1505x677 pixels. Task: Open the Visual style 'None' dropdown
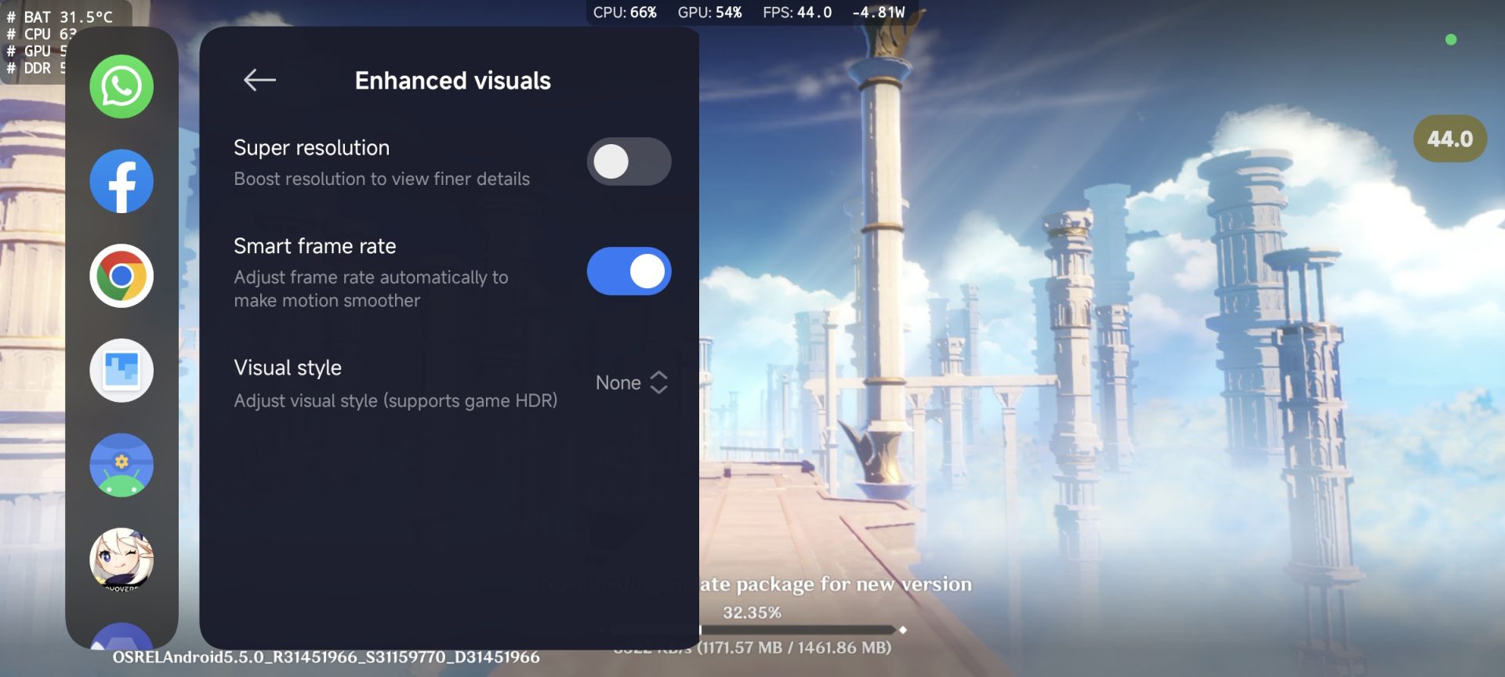point(618,383)
